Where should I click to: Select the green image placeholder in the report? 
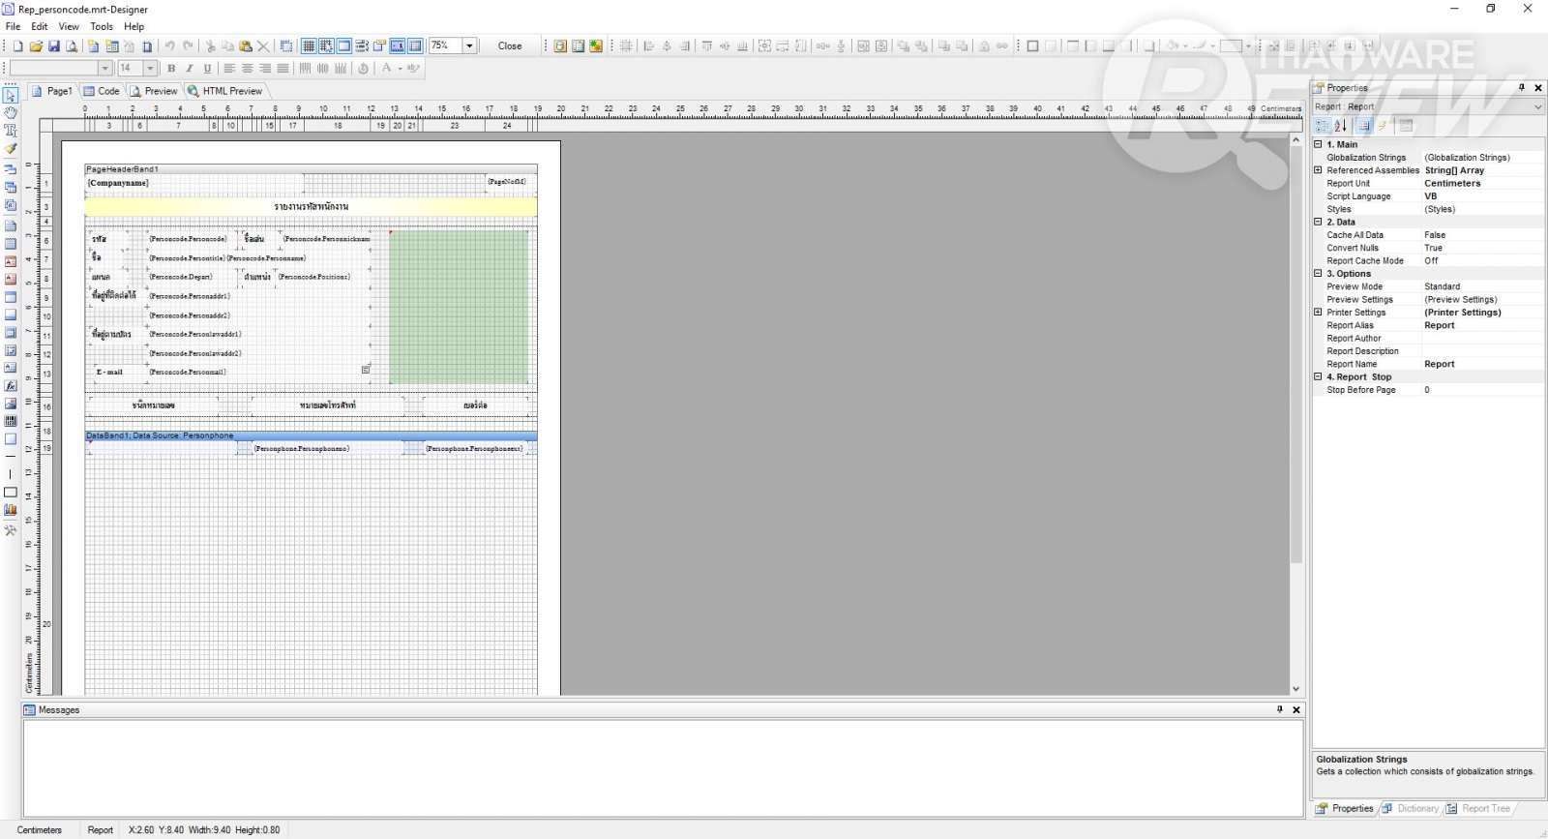click(x=459, y=307)
